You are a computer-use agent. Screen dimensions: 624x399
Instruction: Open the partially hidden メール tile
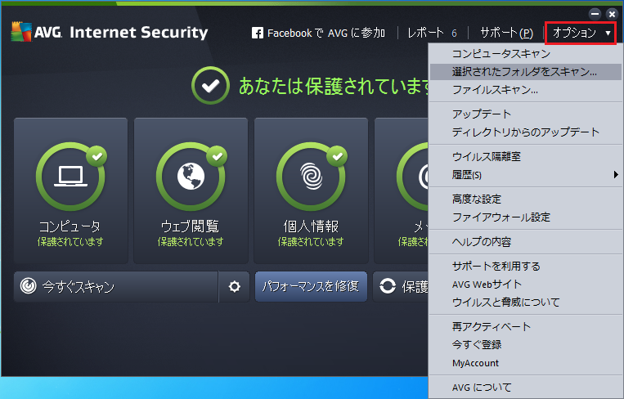(401, 191)
